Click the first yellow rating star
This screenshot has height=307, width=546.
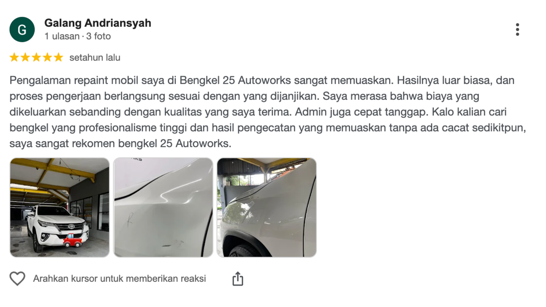14,57
